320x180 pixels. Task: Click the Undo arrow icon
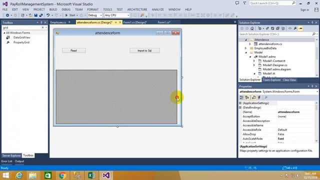48,15
